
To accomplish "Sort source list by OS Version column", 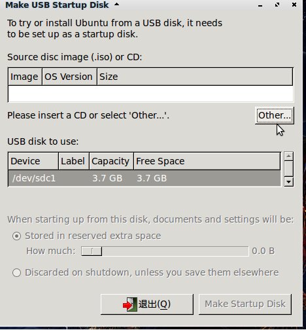I will pos(69,77).
